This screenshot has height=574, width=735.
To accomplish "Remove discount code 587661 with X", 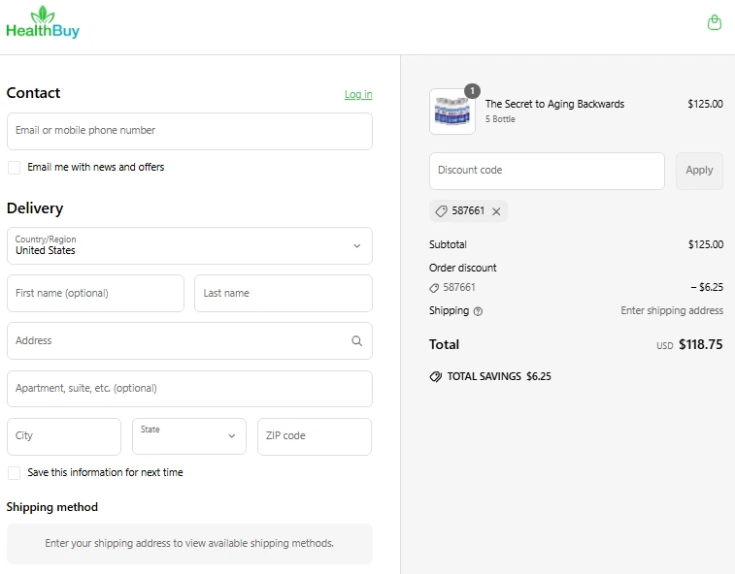I will click(496, 211).
